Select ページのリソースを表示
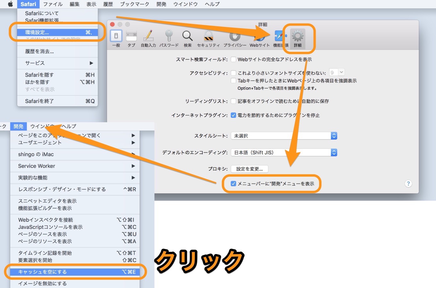Screen dimensions: 436x288 tap(75, 241)
